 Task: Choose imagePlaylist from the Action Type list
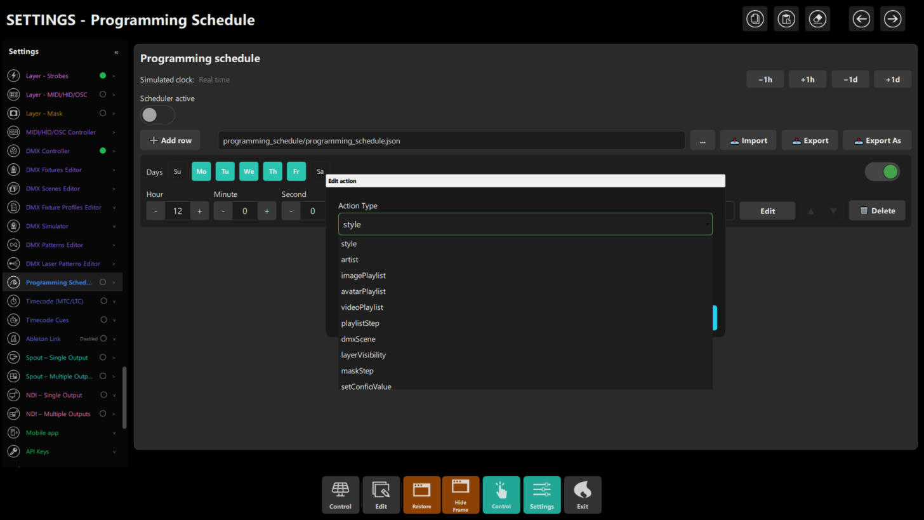525,276
